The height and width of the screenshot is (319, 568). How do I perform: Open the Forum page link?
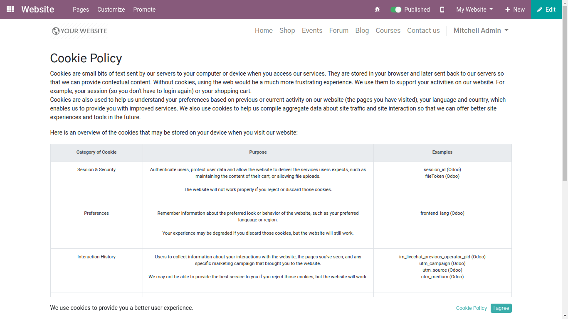tap(339, 30)
